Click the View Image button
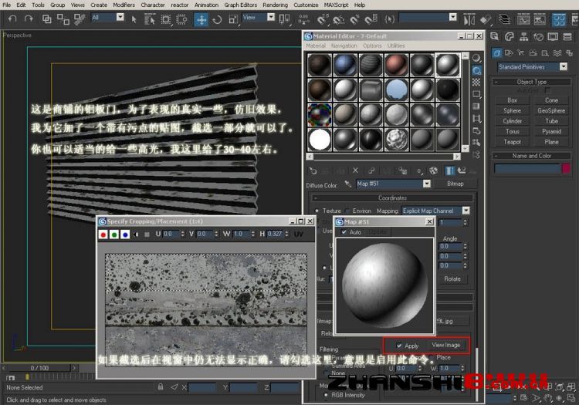 [446, 346]
